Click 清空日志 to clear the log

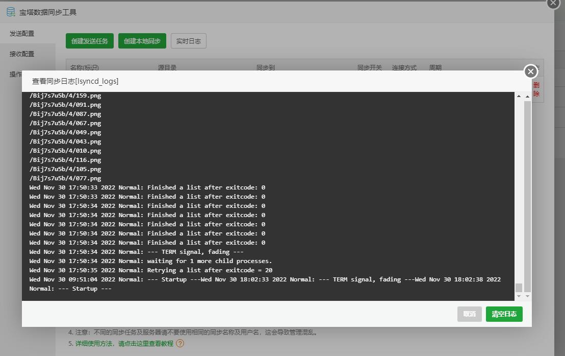504,314
